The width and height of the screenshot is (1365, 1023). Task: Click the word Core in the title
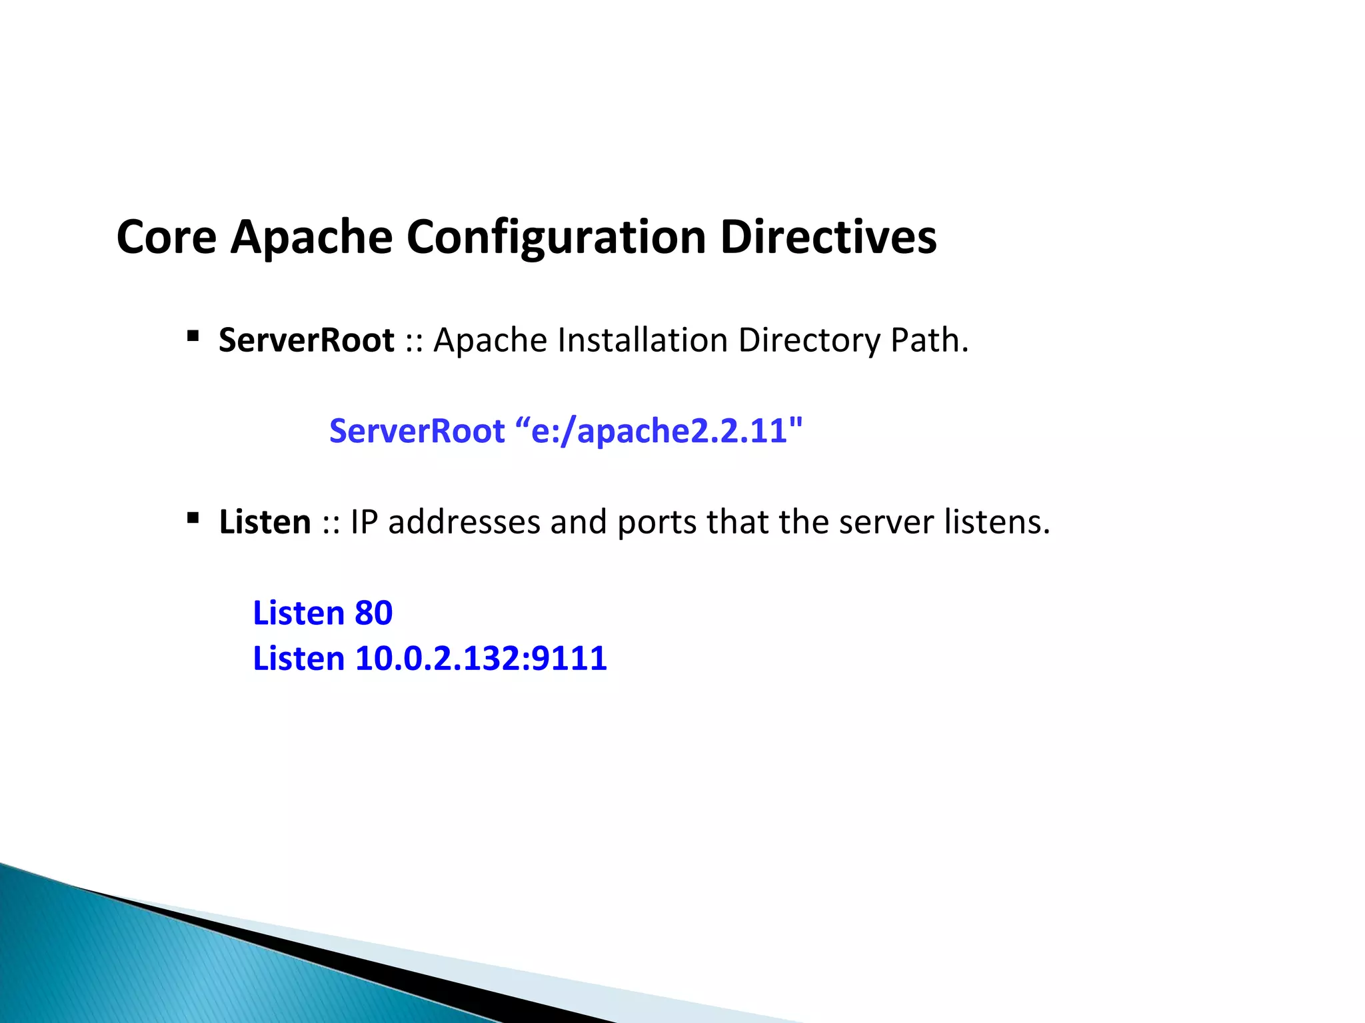coord(166,237)
